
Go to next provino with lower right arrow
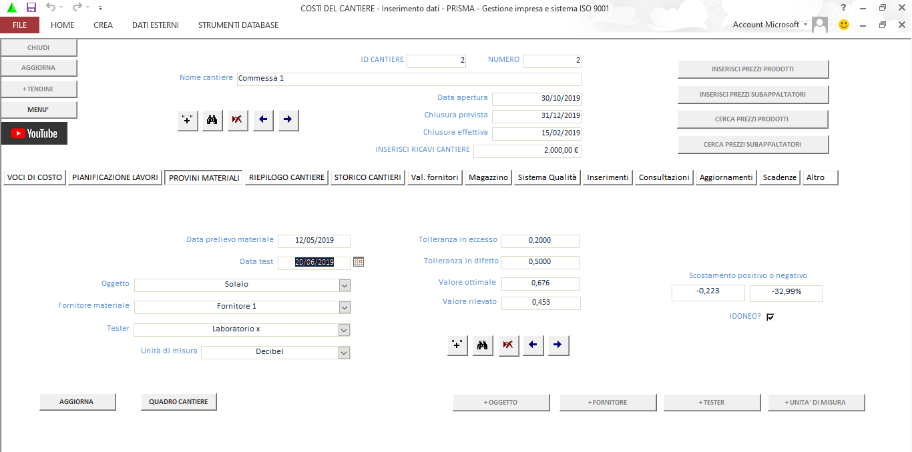click(x=558, y=345)
